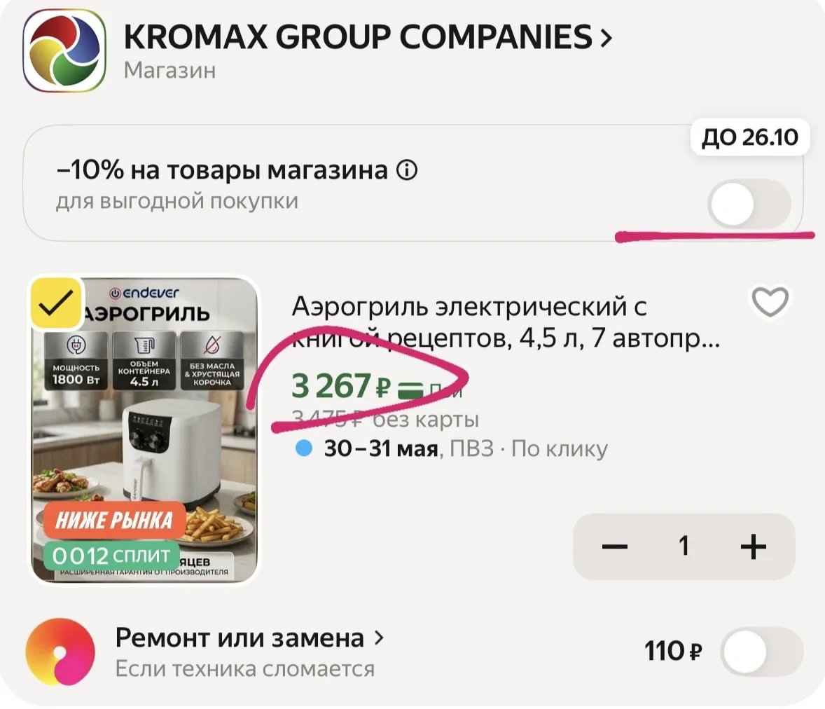This screenshot has height=709, width=825.
Task: Expand the KROMAX GROUP COMPANIES chevron
Action: (x=606, y=38)
